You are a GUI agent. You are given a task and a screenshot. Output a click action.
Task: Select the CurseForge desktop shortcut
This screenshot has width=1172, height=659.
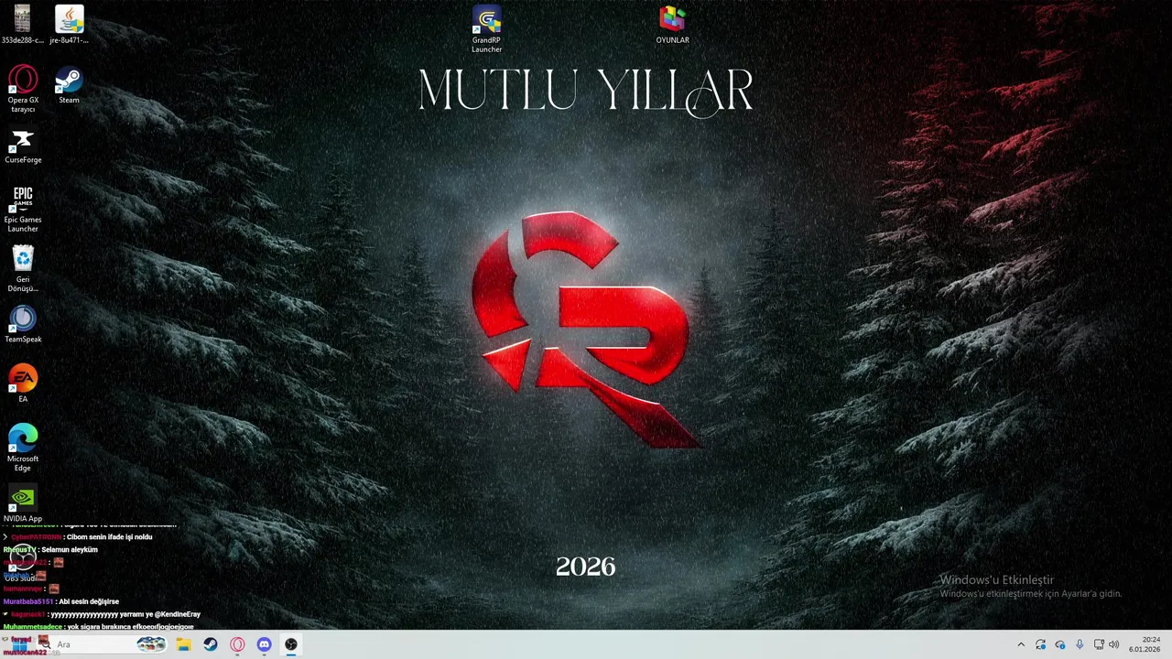point(23,146)
